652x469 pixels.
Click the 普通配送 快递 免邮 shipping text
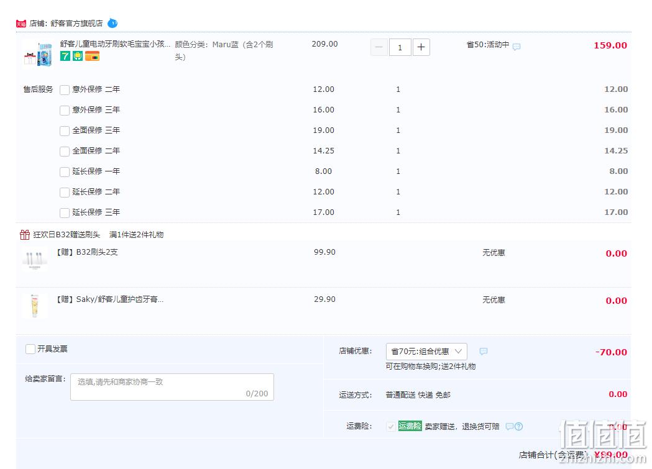tap(418, 394)
